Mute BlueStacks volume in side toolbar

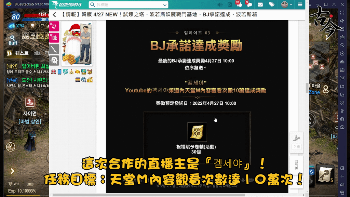[342, 21]
